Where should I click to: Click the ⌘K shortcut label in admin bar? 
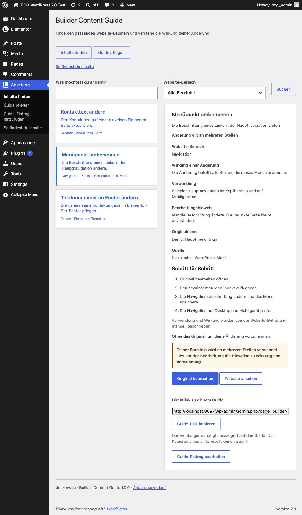[96, 5]
